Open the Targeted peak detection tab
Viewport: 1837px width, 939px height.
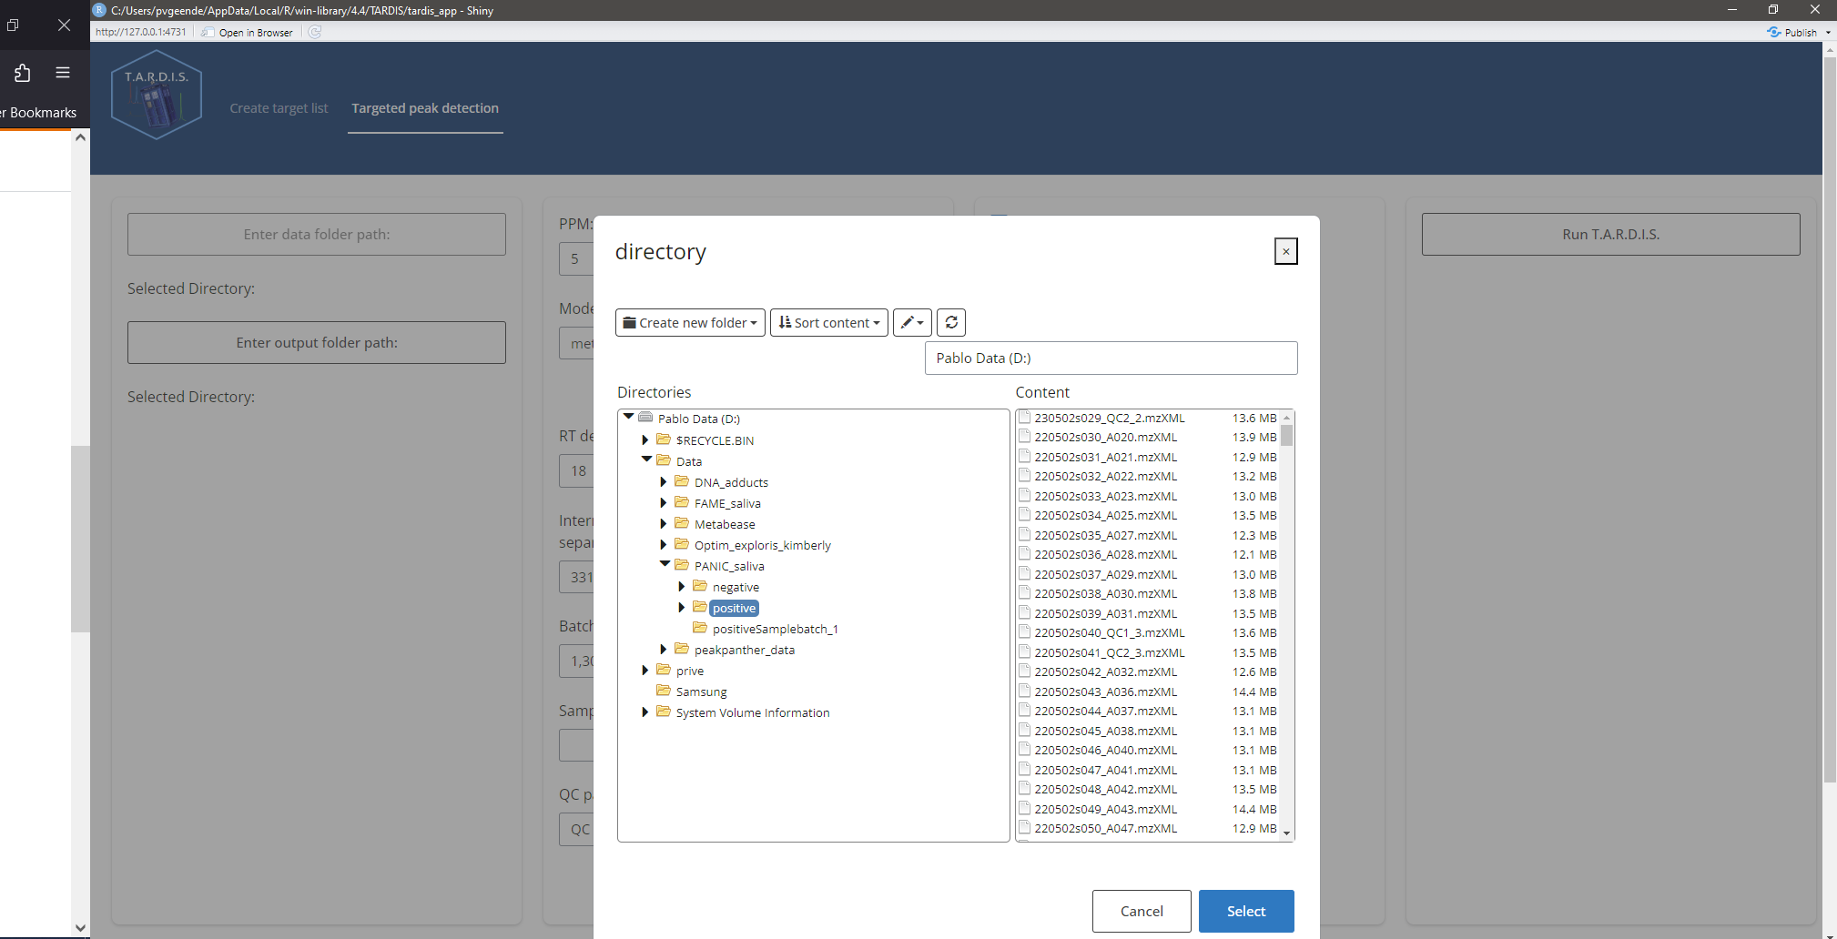pos(425,108)
